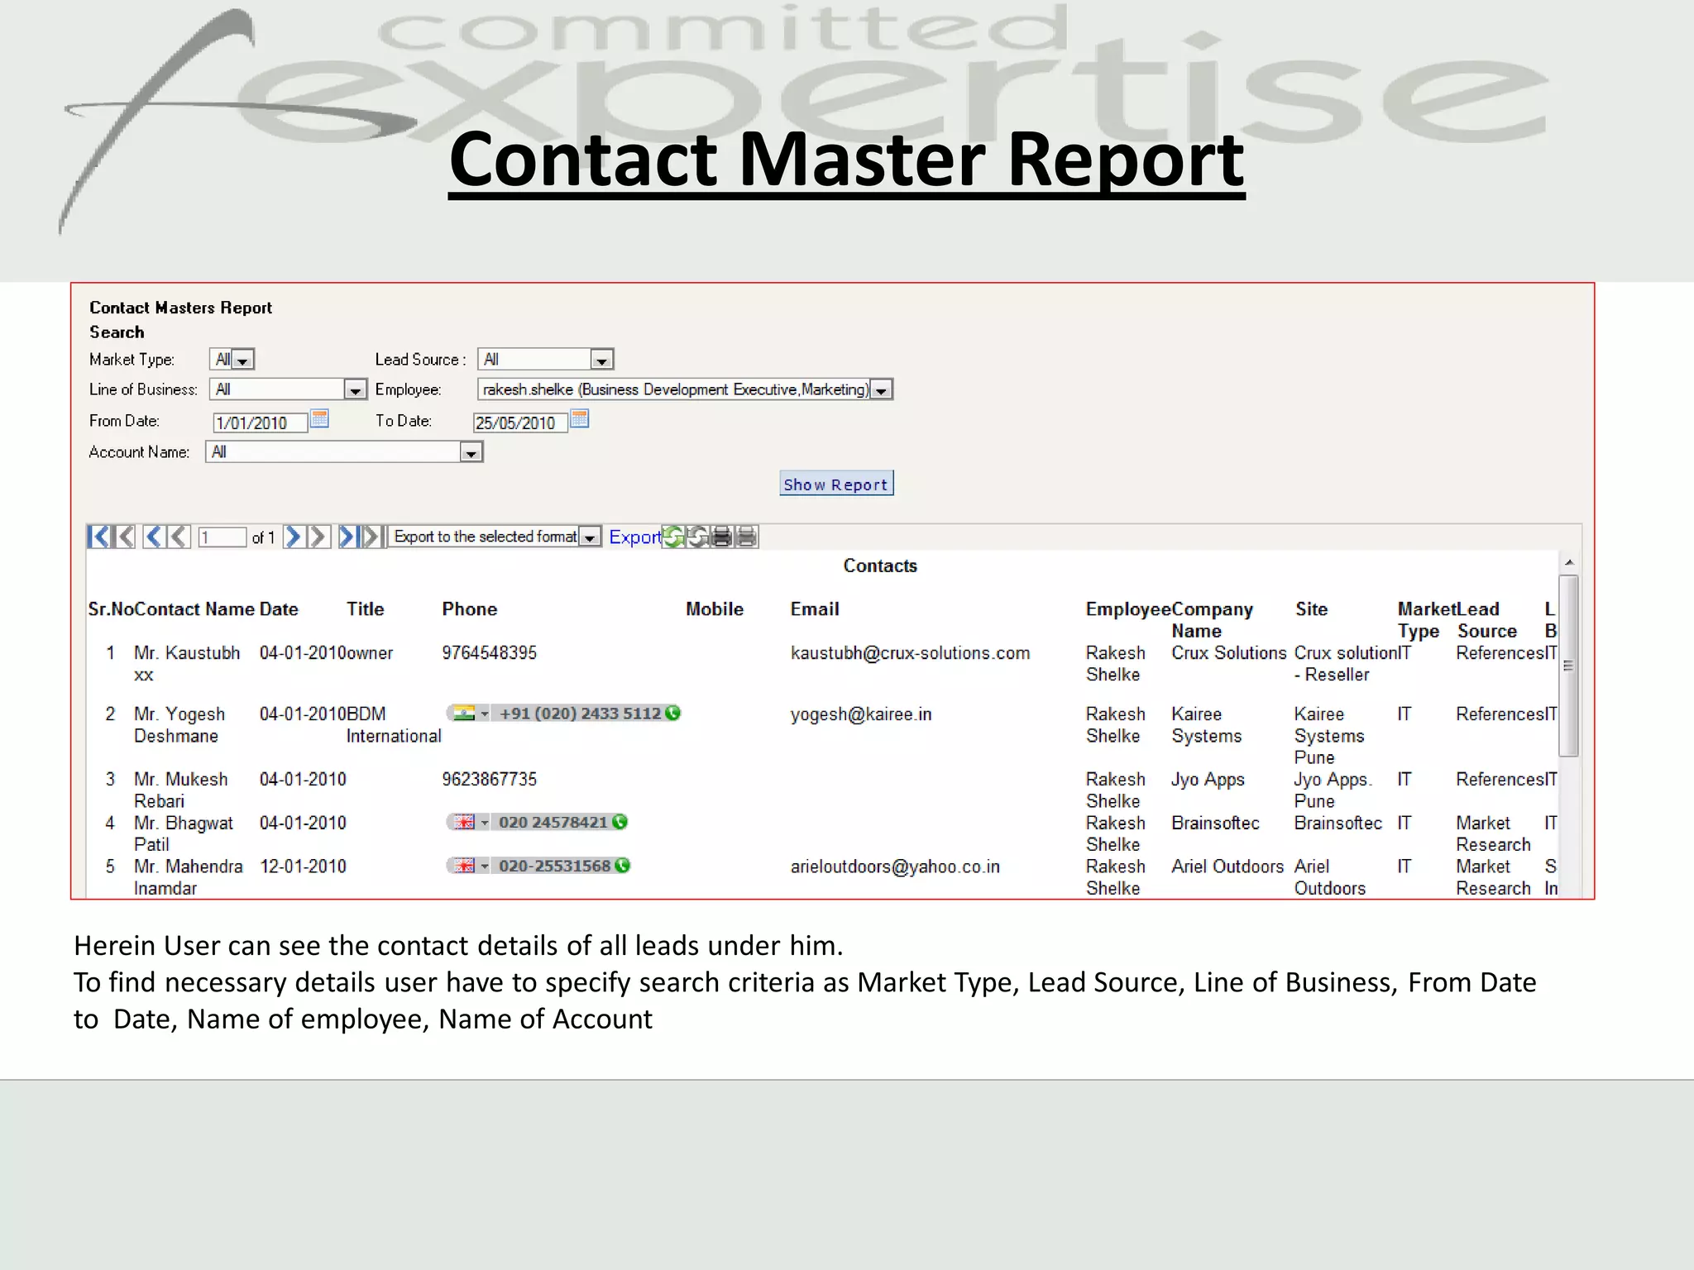Click call icon next to +91 (020) 2433 5112
This screenshot has height=1270, width=1694.
[x=673, y=713]
